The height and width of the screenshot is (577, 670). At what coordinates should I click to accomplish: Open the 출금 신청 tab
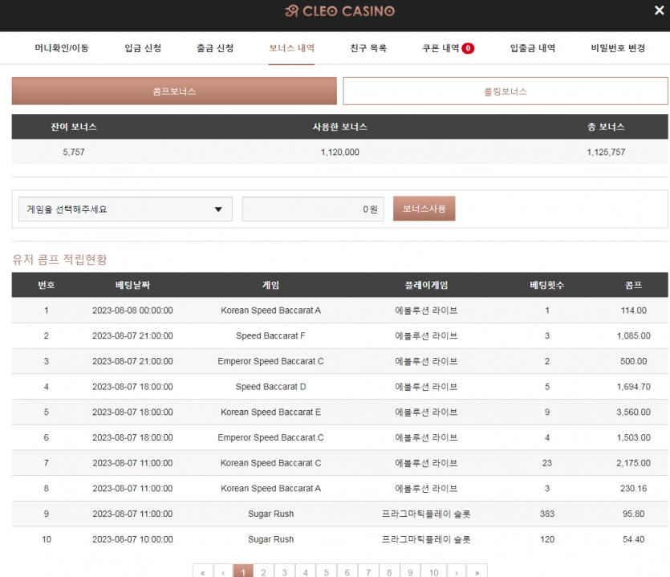click(x=215, y=48)
